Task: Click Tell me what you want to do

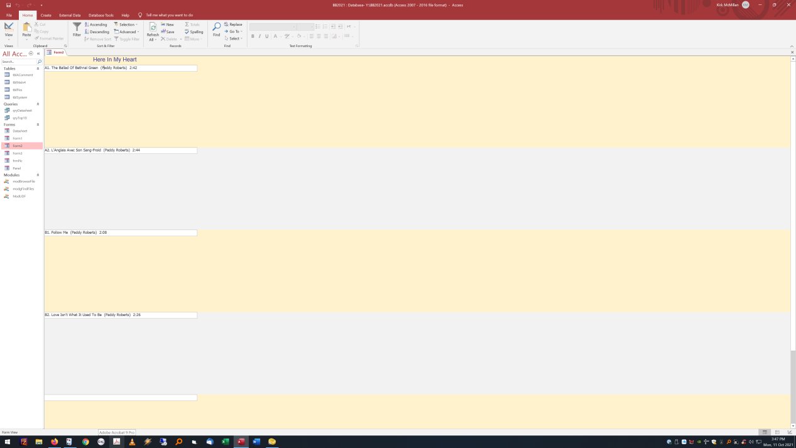Action: coord(169,15)
